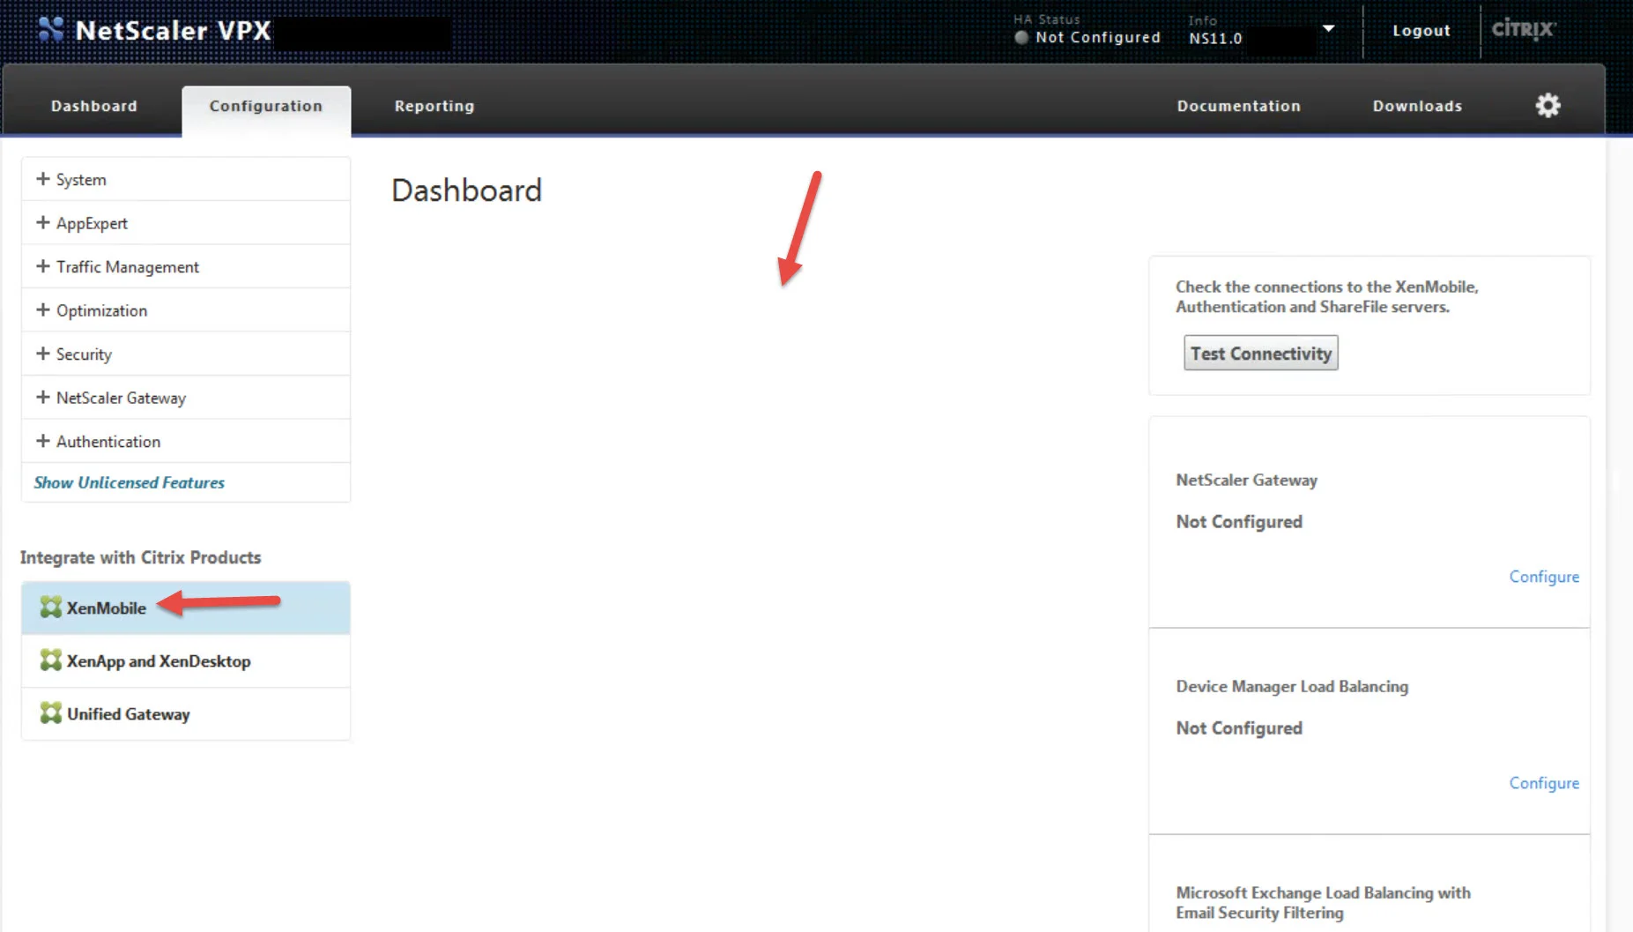Expand the Traffic Management node
The height and width of the screenshot is (932, 1633).
(42, 266)
